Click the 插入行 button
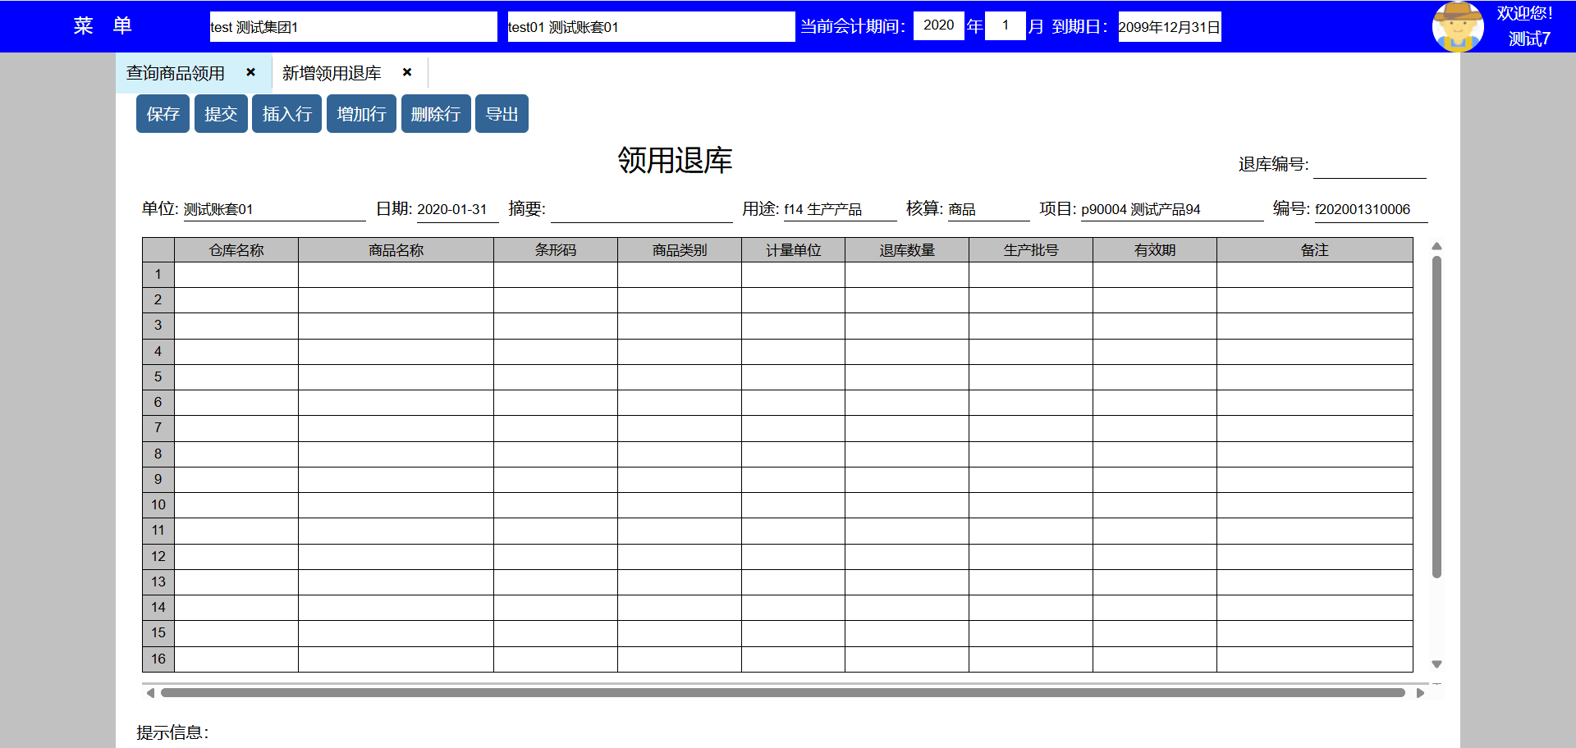The width and height of the screenshot is (1576, 748). [286, 114]
